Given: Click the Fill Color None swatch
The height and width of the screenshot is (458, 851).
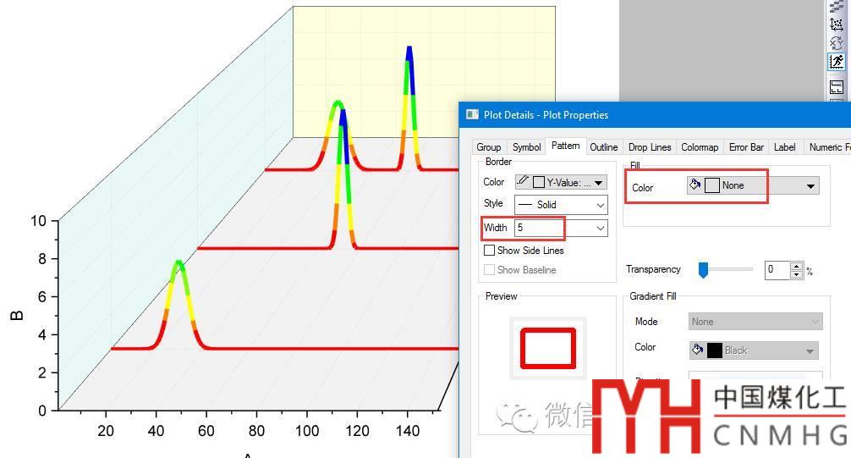Looking at the screenshot, I should (x=712, y=185).
